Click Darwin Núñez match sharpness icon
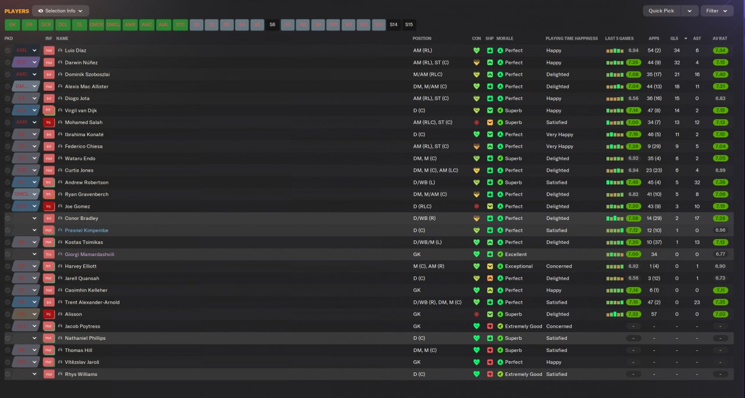The image size is (745, 398). 490,62
